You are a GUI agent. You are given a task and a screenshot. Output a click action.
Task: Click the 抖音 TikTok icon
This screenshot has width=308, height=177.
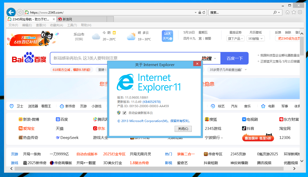244,128
